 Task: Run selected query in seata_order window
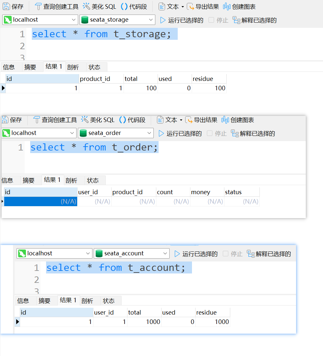pyautogui.click(x=180, y=133)
